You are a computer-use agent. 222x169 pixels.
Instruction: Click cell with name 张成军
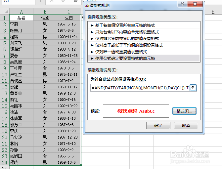coord(21,118)
